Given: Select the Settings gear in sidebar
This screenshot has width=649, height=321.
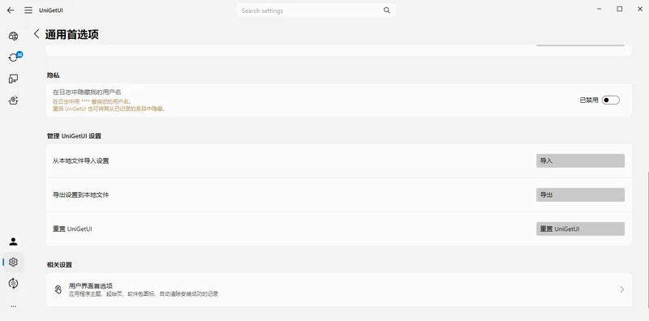Looking at the screenshot, I should [13, 263].
